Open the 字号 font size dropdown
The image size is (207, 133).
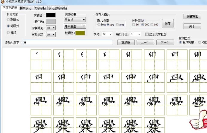(107, 34)
